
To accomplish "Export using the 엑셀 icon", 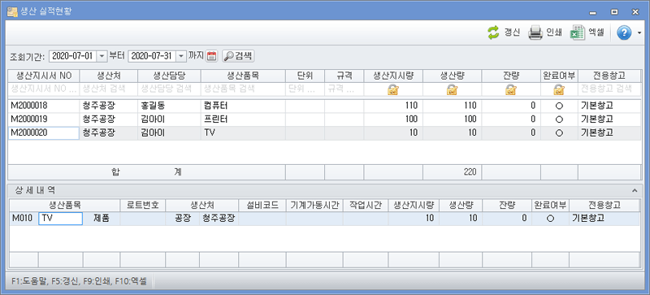I will (578, 33).
